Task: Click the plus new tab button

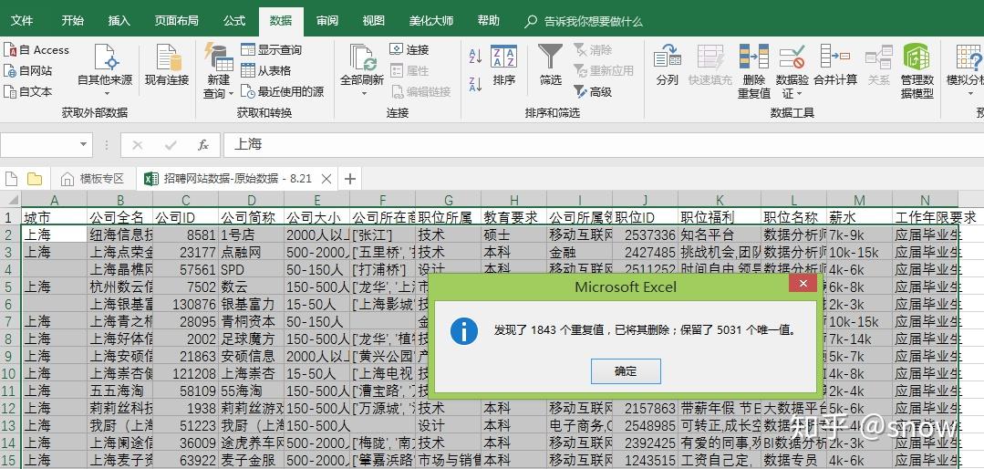Action: (x=350, y=179)
